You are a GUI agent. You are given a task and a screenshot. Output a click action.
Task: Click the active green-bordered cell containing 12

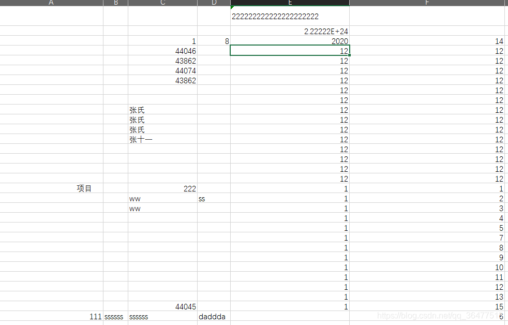290,51
